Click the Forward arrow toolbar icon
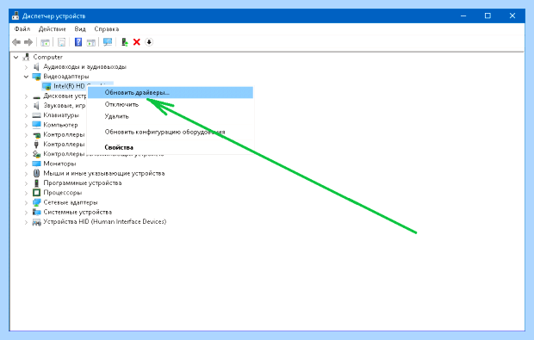The height and width of the screenshot is (340, 534). (28, 42)
